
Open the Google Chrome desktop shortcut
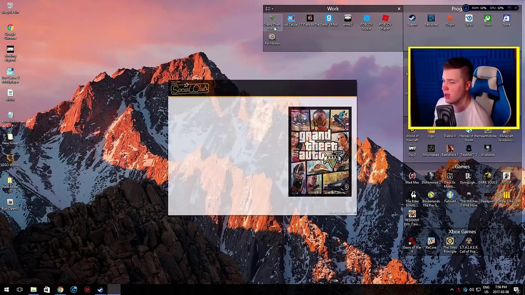pos(10,32)
